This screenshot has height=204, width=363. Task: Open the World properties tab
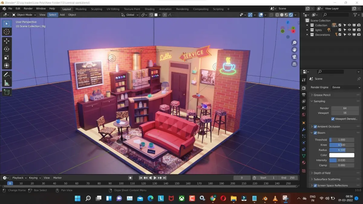pyautogui.click(x=304, y=115)
